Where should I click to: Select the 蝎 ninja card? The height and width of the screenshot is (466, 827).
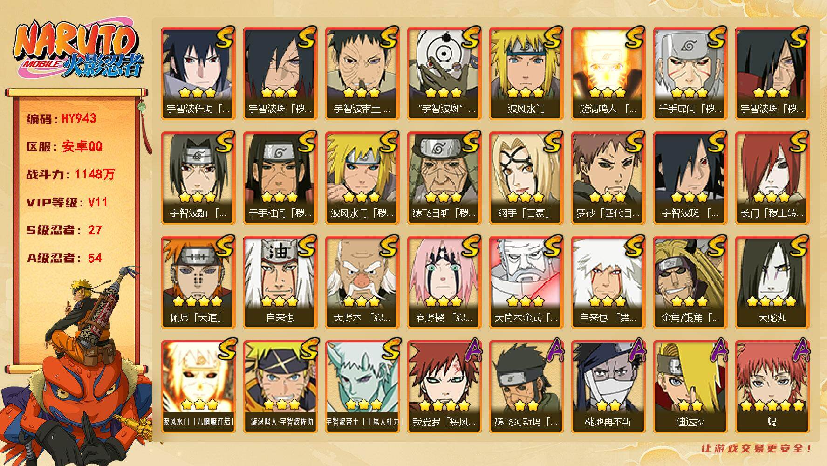[772, 387]
